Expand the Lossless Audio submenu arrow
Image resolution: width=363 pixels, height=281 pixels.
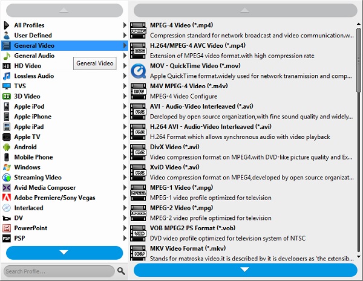click(125, 76)
